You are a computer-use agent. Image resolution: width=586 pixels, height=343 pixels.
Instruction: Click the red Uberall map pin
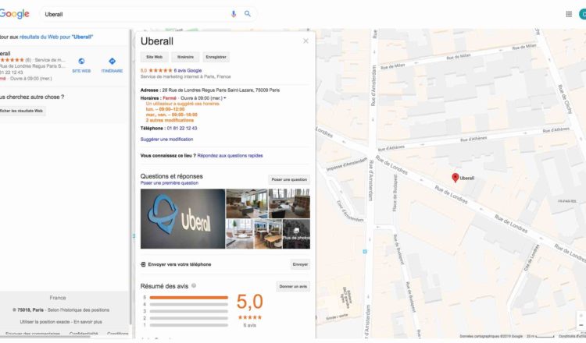click(456, 178)
